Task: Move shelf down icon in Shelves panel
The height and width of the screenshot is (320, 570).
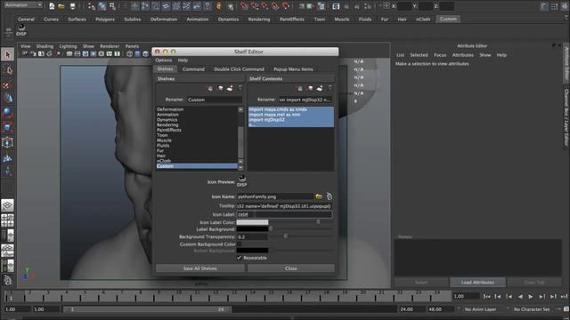Action: click(x=220, y=88)
